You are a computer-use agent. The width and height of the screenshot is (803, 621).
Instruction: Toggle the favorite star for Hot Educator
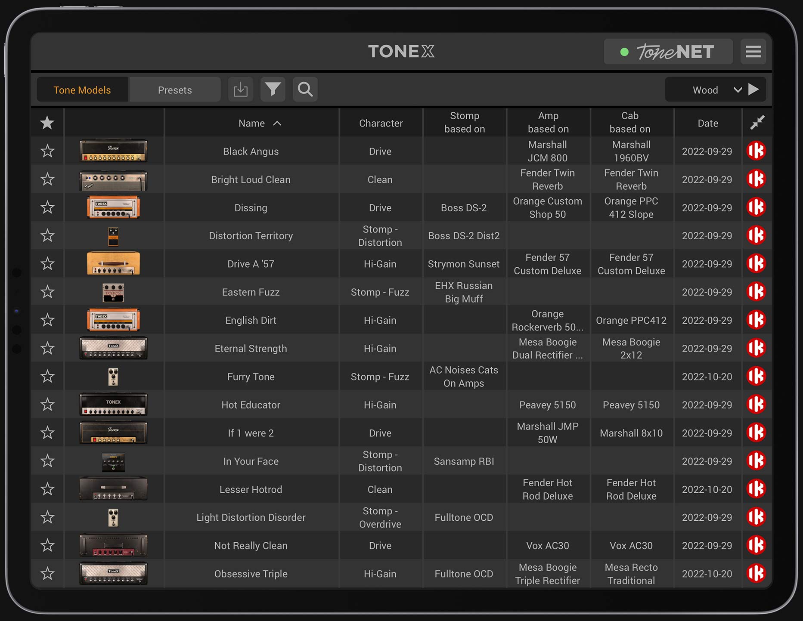point(47,404)
